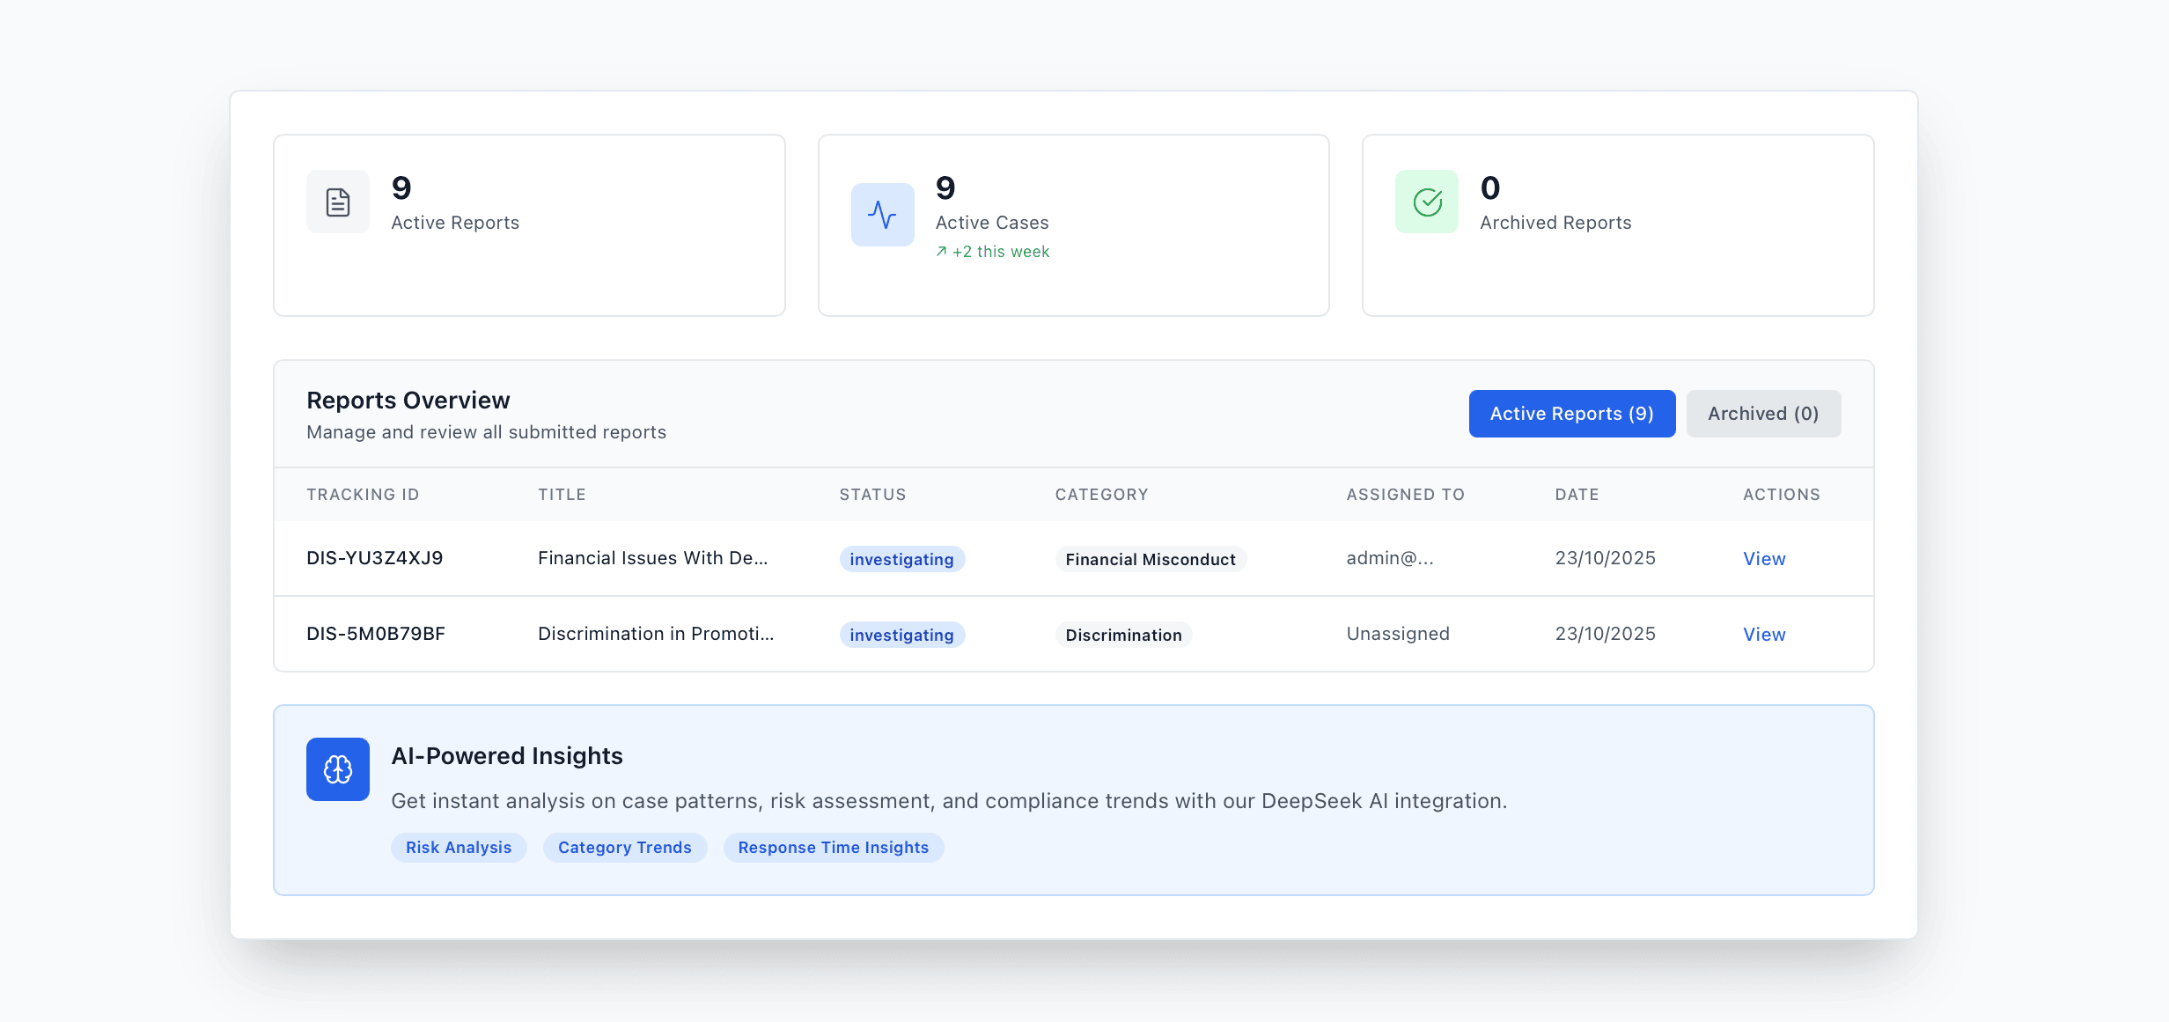The height and width of the screenshot is (1022, 2169).
Task: Switch to the Archived (0) tab
Action: (x=1762, y=413)
